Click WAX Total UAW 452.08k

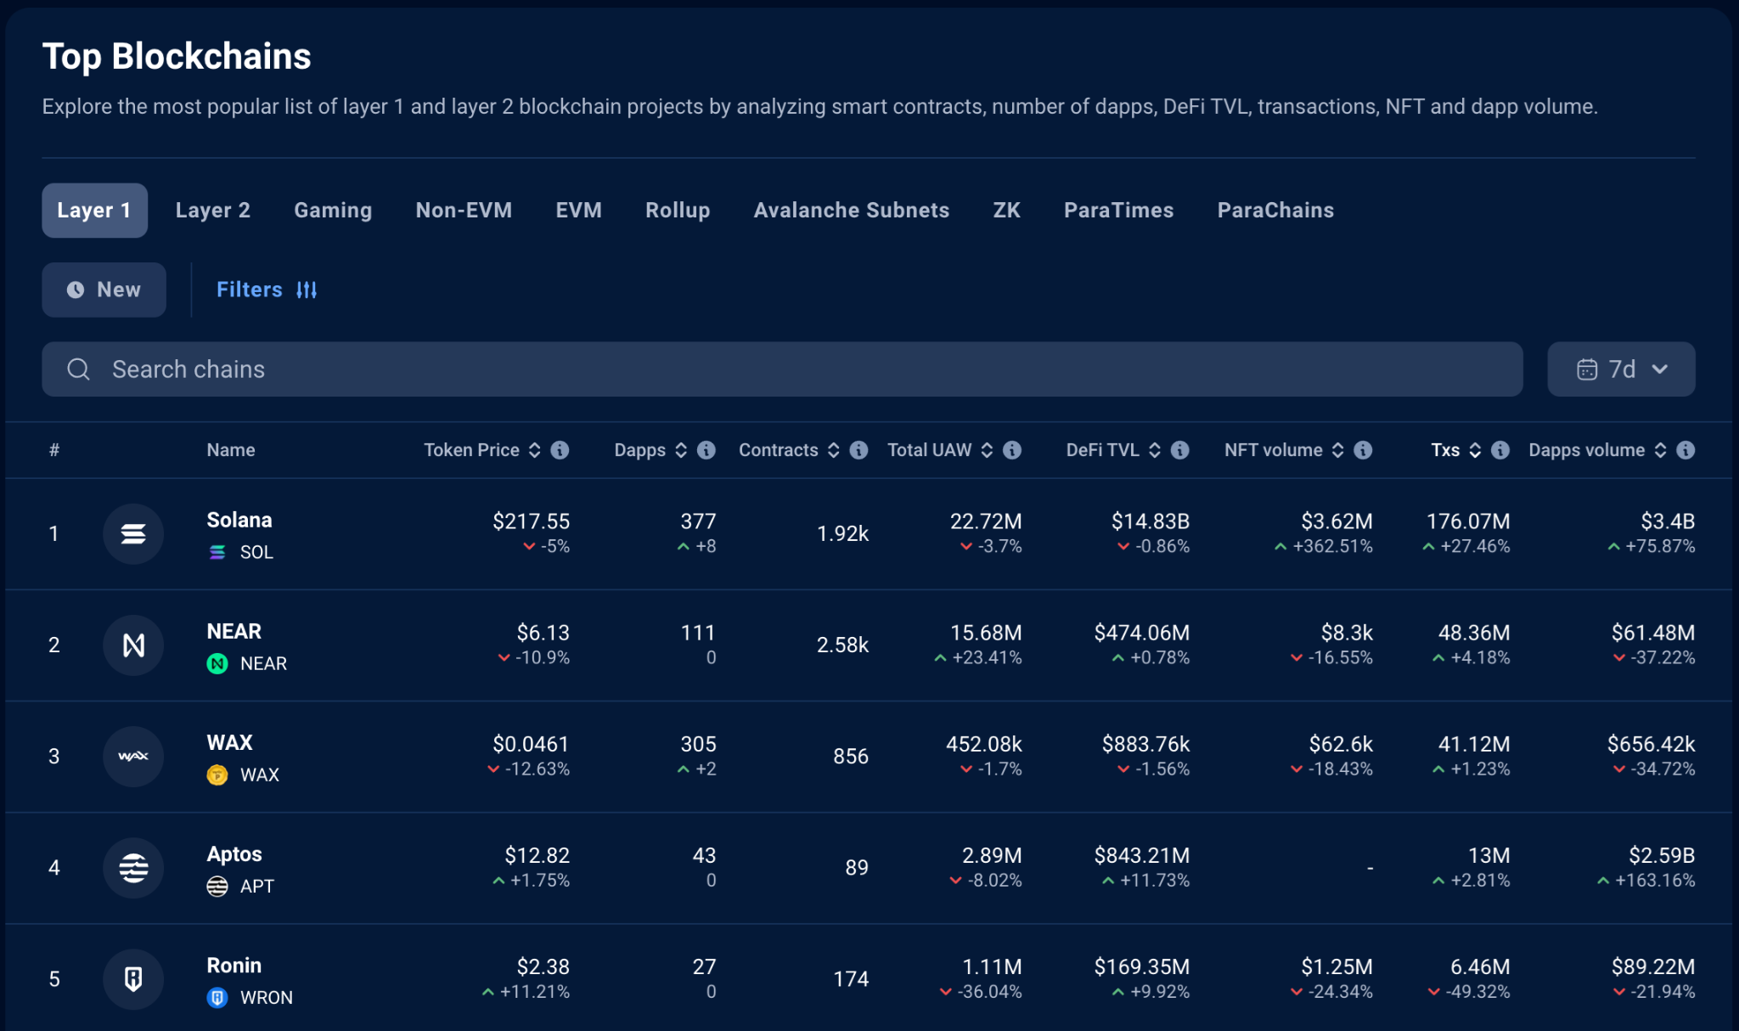984,744
